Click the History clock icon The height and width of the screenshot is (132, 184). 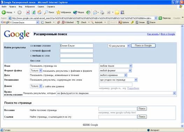(x=88, y=12)
